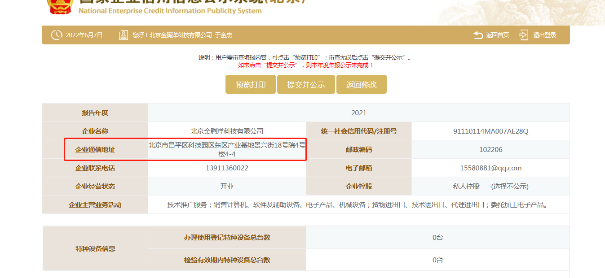
Task: Click the clock icon beside the date
Action: (x=56, y=35)
